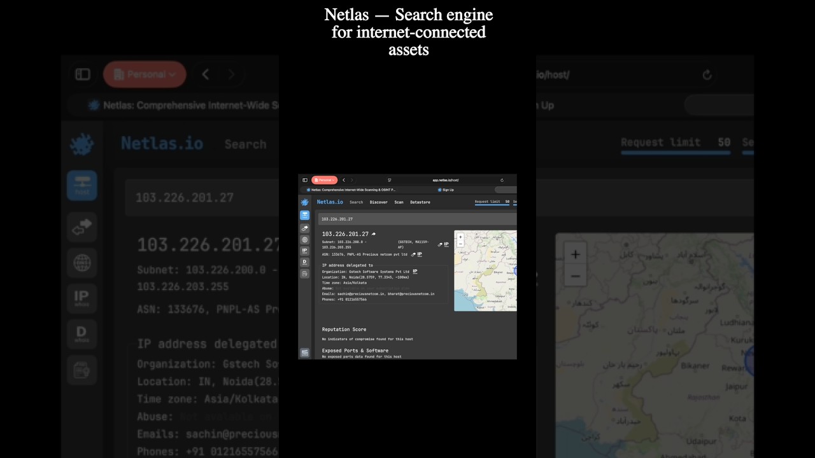Open the IP whois sidebar tool
The image size is (815, 458).
click(305, 251)
